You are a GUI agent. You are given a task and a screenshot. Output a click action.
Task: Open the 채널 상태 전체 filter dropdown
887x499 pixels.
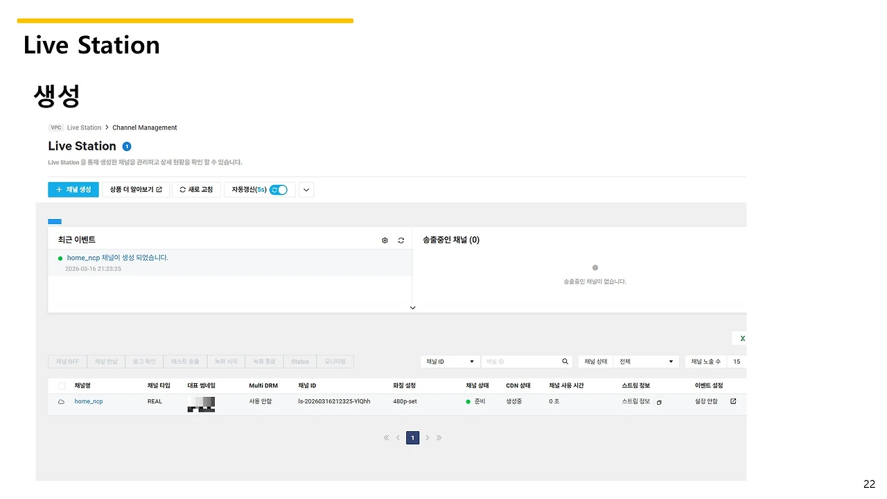tap(646, 362)
